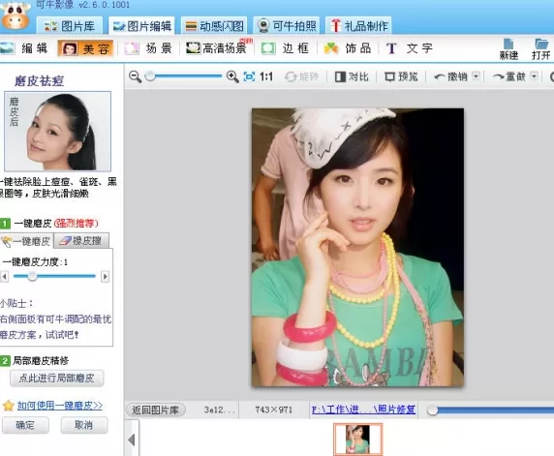Click the 取消 cancel button
Image resolution: width=554 pixels, height=456 pixels.
(83, 425)
